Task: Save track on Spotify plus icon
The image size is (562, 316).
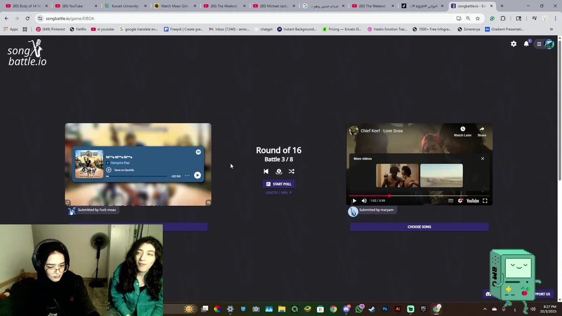Action: click(109, 170)
